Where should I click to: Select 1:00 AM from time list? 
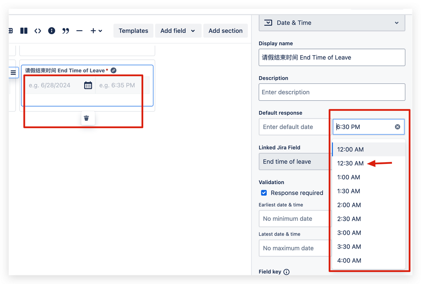click(x=369, y=177)
